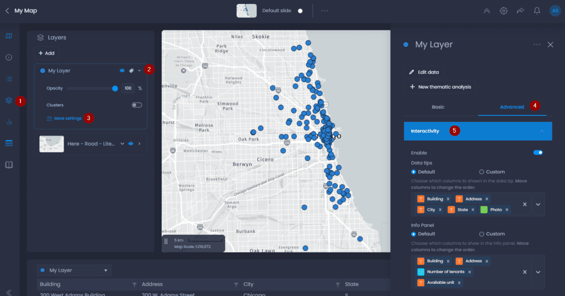Open the AS user avatar menu
565x296 pixels.
tap(555, 11)
